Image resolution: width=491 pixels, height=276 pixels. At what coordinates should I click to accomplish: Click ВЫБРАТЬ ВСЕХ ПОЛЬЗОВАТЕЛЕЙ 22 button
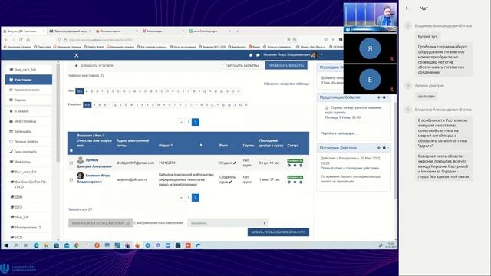pos(101,223)
